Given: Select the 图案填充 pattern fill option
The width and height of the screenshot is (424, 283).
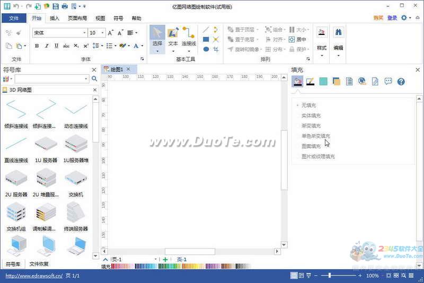Looking at the screenshot, I should click(311, 146).
